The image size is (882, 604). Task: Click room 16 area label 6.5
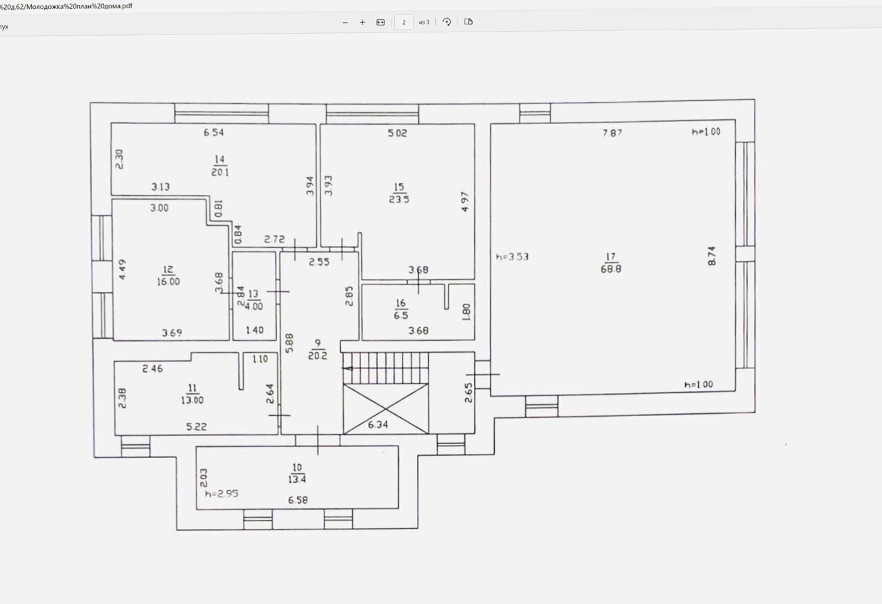pos(401,314)
